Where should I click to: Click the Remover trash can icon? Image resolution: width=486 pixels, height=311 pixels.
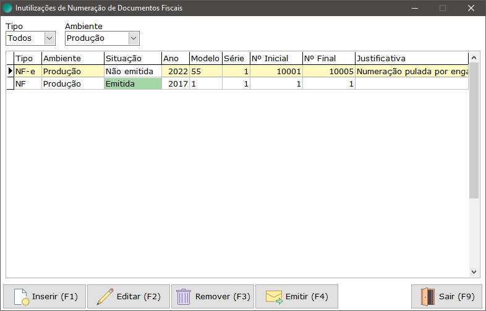click(184, 297)
